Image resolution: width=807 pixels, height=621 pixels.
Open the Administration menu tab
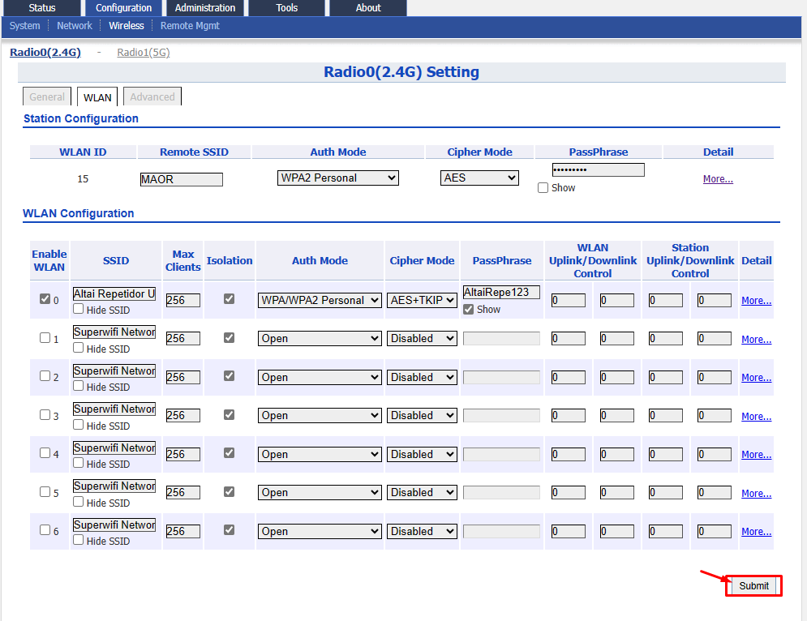pos(205,8)
